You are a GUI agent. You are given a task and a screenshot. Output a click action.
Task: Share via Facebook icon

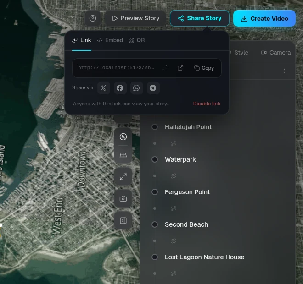tap(120, 88)
